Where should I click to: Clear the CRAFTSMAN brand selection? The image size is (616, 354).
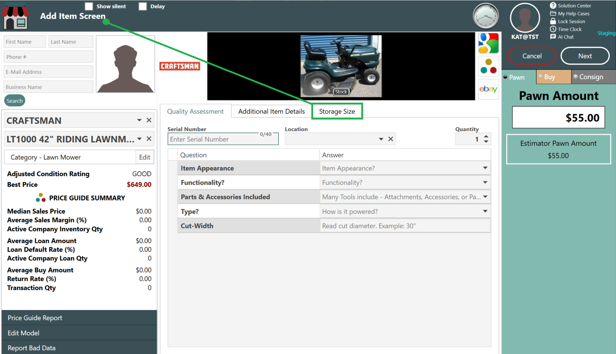[149, 120]
